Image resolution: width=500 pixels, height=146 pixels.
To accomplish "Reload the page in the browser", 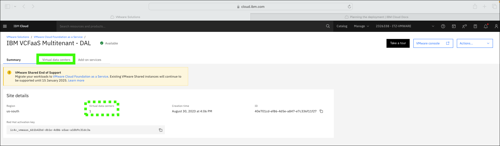I will point(349,7).
